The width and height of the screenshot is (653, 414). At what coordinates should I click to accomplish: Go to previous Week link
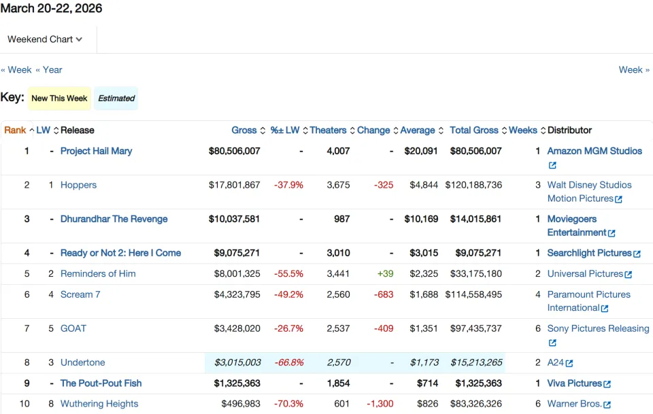(x=16, y=70)
